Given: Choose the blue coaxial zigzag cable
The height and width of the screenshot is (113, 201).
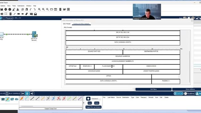Looking at the screenshot, I should [x=53, y=99].
